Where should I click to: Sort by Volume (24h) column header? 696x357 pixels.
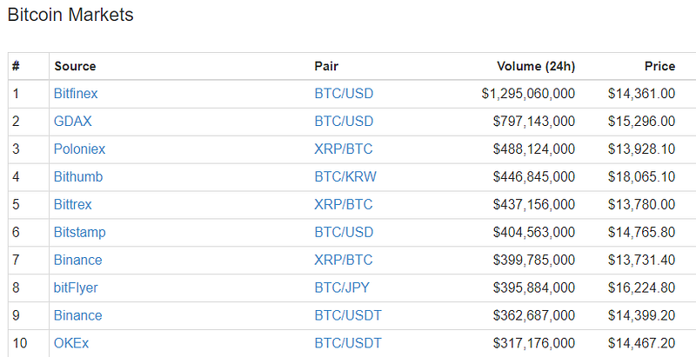(536, 66)
